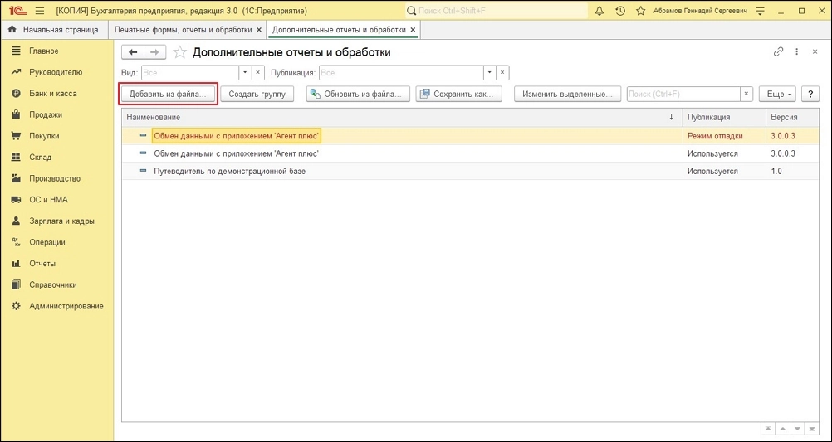Switch to Начальная страница tab
832x442 pixels.
coord(54,30)
